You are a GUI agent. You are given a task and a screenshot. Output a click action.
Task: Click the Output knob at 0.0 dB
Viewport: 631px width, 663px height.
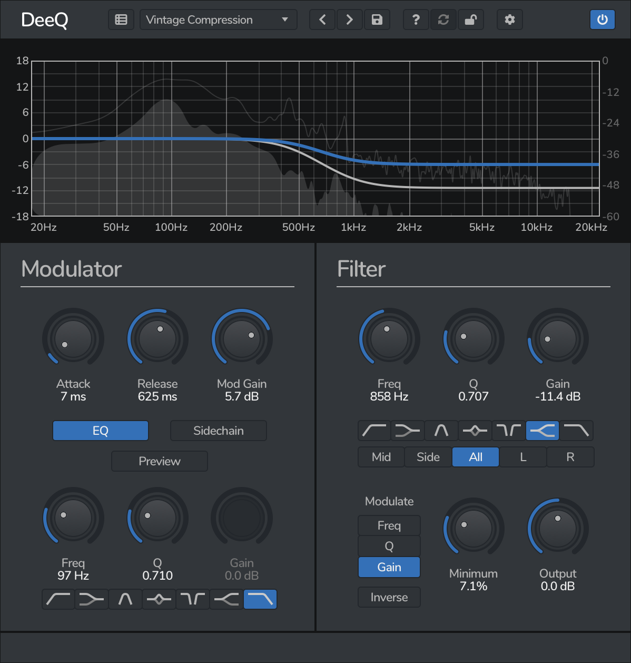pyautogui.click(x=558, y=529)
